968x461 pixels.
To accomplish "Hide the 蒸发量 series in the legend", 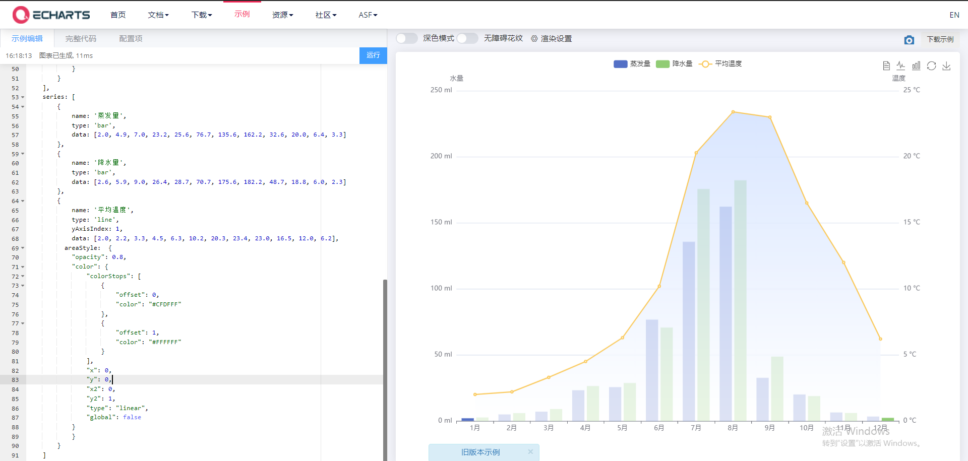I will [x=631, y=64].
